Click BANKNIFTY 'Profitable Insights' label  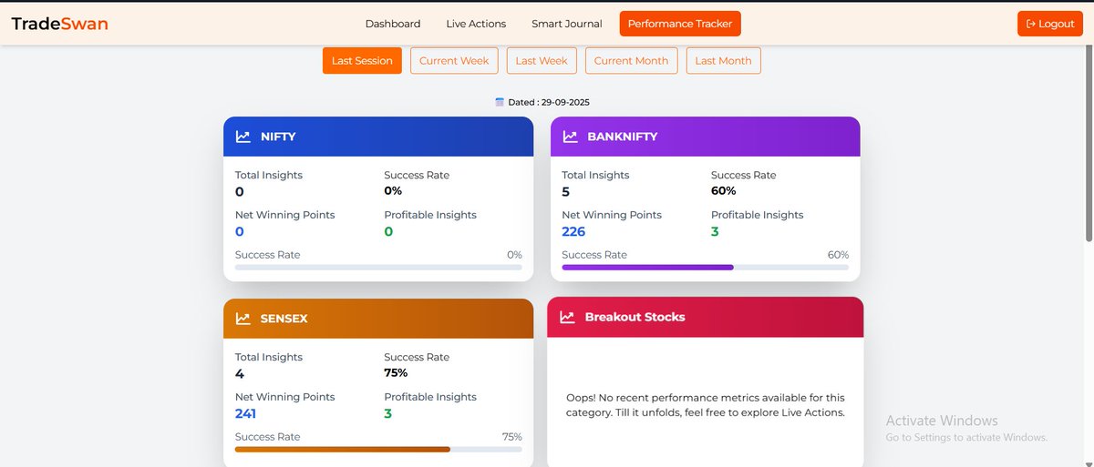tap(758, 215)
